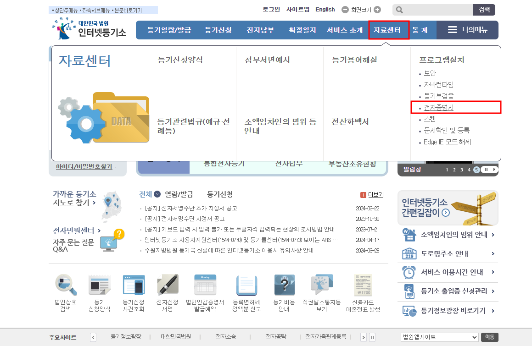The image size is (532, 346).
Task: Click 문서확인 및 등록 under 프로그램설치
Action: (447, 131)
